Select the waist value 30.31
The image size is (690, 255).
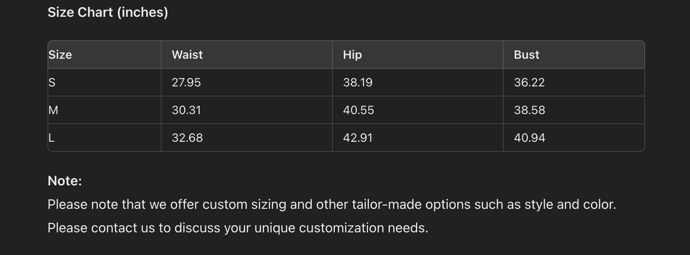click(x=186, y=110)
